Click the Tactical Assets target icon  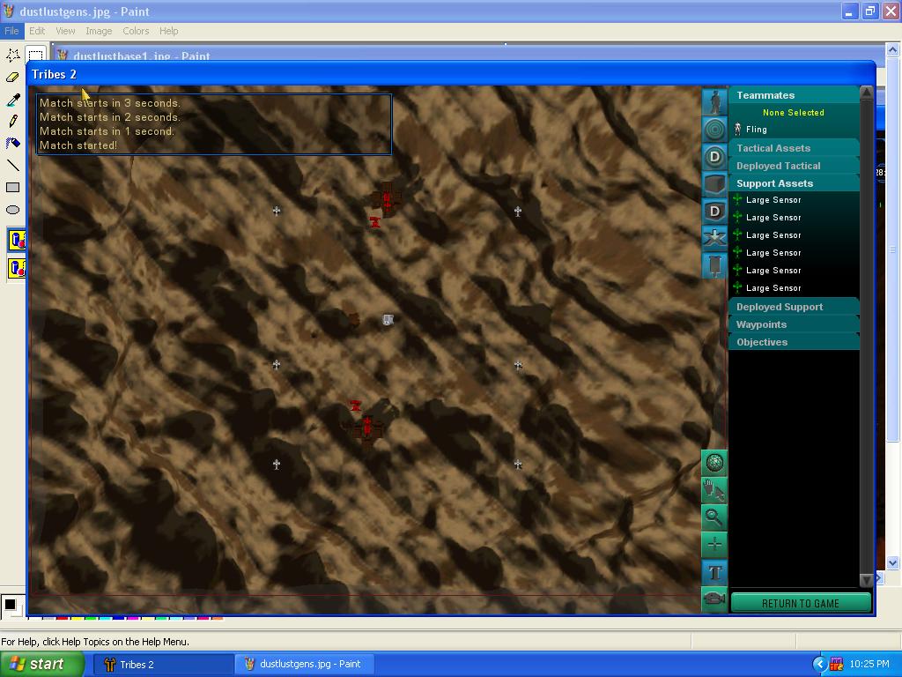[714, 130]
